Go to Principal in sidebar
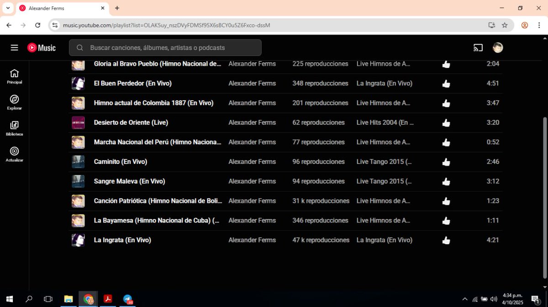The image size is (548, 307). click(15, 77)
